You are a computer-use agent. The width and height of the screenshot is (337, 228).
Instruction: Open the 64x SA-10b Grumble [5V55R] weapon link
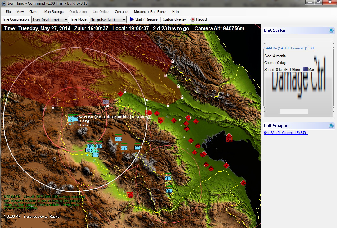(285, 133)
